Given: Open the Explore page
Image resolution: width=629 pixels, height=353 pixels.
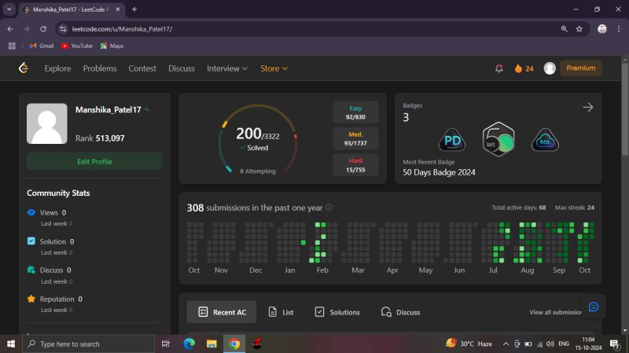Looking at the screenshot, I should click(57, 68).
